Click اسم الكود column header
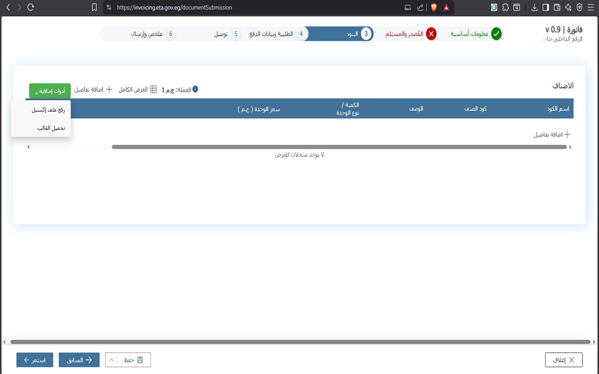 click(558, 108)
